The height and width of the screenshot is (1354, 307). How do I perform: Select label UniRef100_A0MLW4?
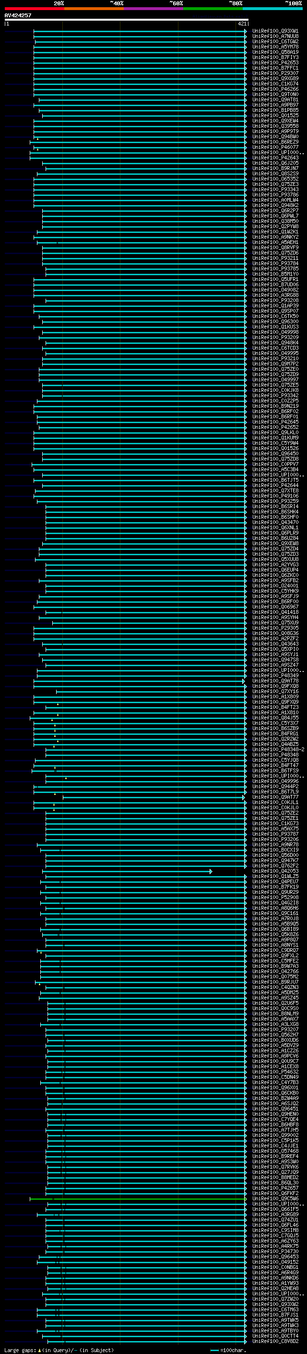tap(275, 200)
